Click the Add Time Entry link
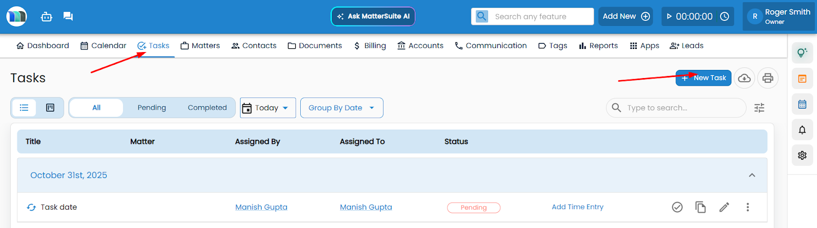Image resolution: width=817 pixels, height=228 pixels. pyautogui.click(x=578, y=207)
